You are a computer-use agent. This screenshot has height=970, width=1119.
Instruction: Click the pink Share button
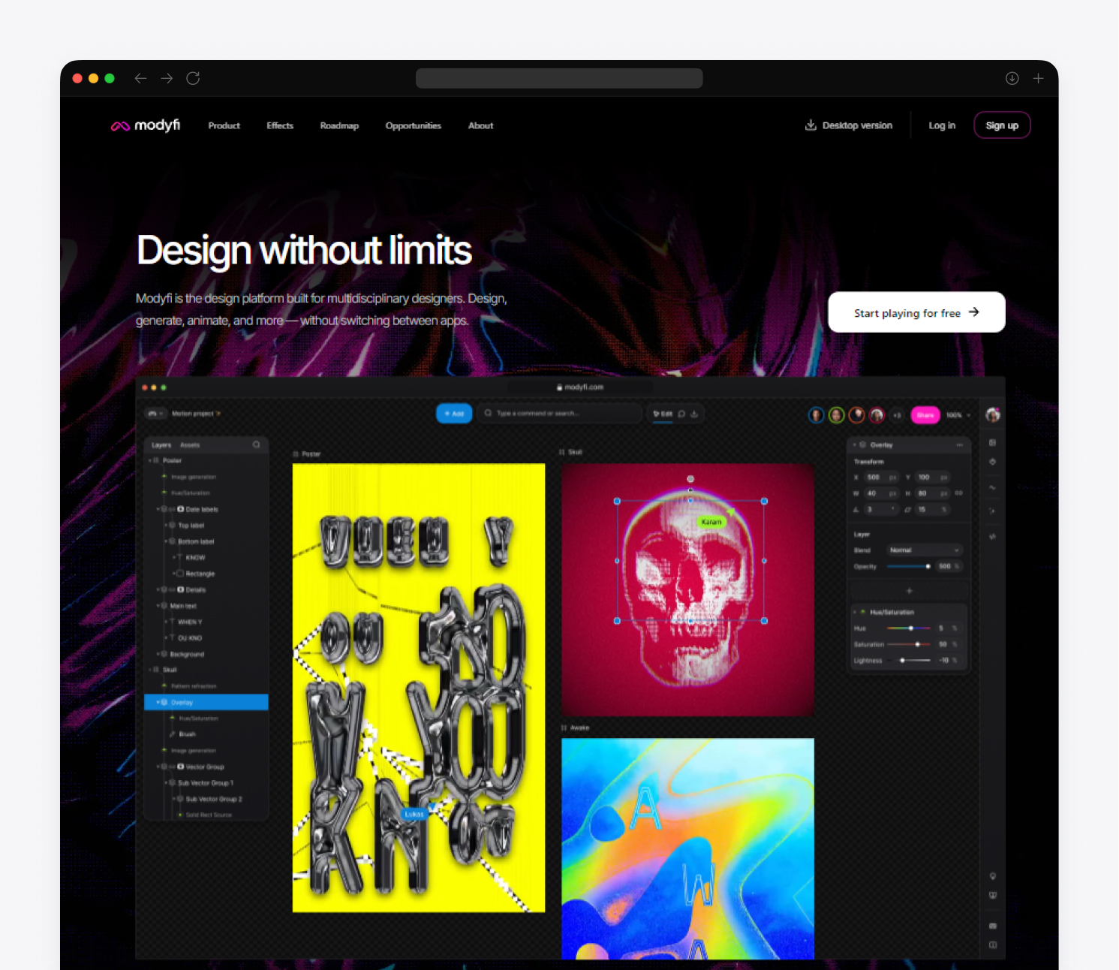(x=925, y=415)
